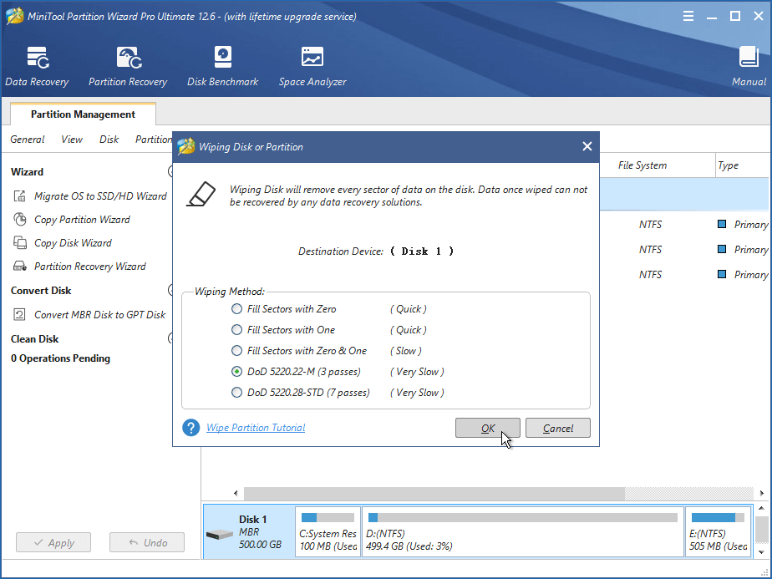Select the D:(NTFS) partition block
Screen dimensions: 772x579
523,531
